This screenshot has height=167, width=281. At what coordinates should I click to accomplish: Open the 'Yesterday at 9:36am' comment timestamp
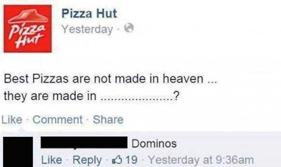pyautogui.click(x=201, y=160)
